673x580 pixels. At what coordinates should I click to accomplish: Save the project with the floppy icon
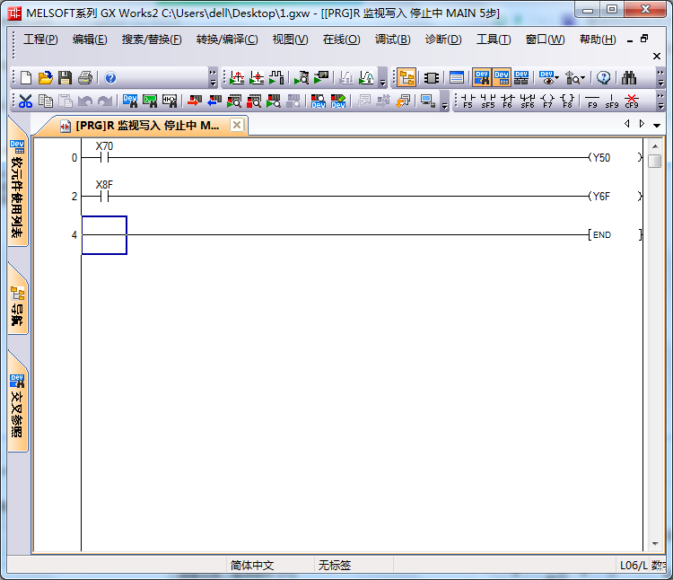click(66, 78)
